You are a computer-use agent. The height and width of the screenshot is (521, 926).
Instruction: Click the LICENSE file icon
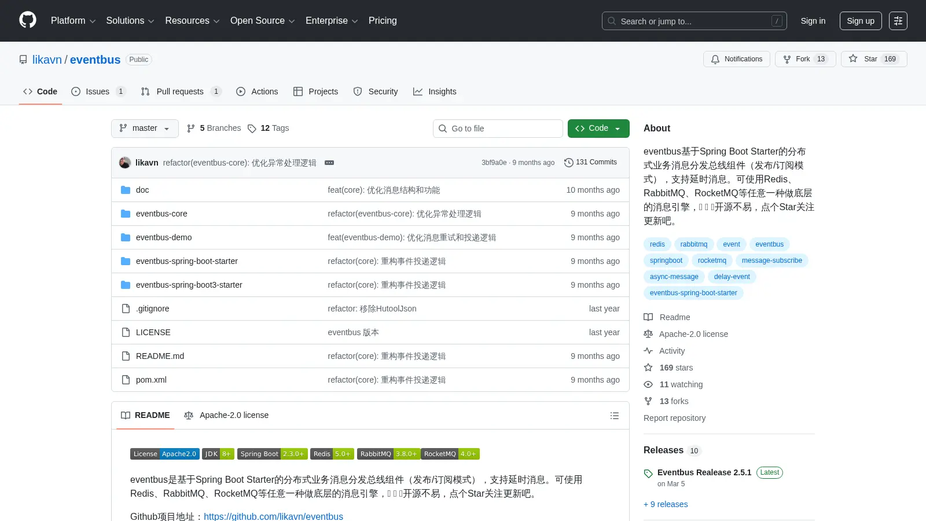tap(126, 332)
